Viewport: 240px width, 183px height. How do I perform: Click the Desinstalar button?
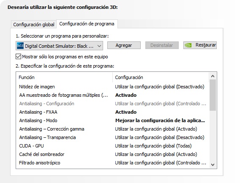[162, 45]
